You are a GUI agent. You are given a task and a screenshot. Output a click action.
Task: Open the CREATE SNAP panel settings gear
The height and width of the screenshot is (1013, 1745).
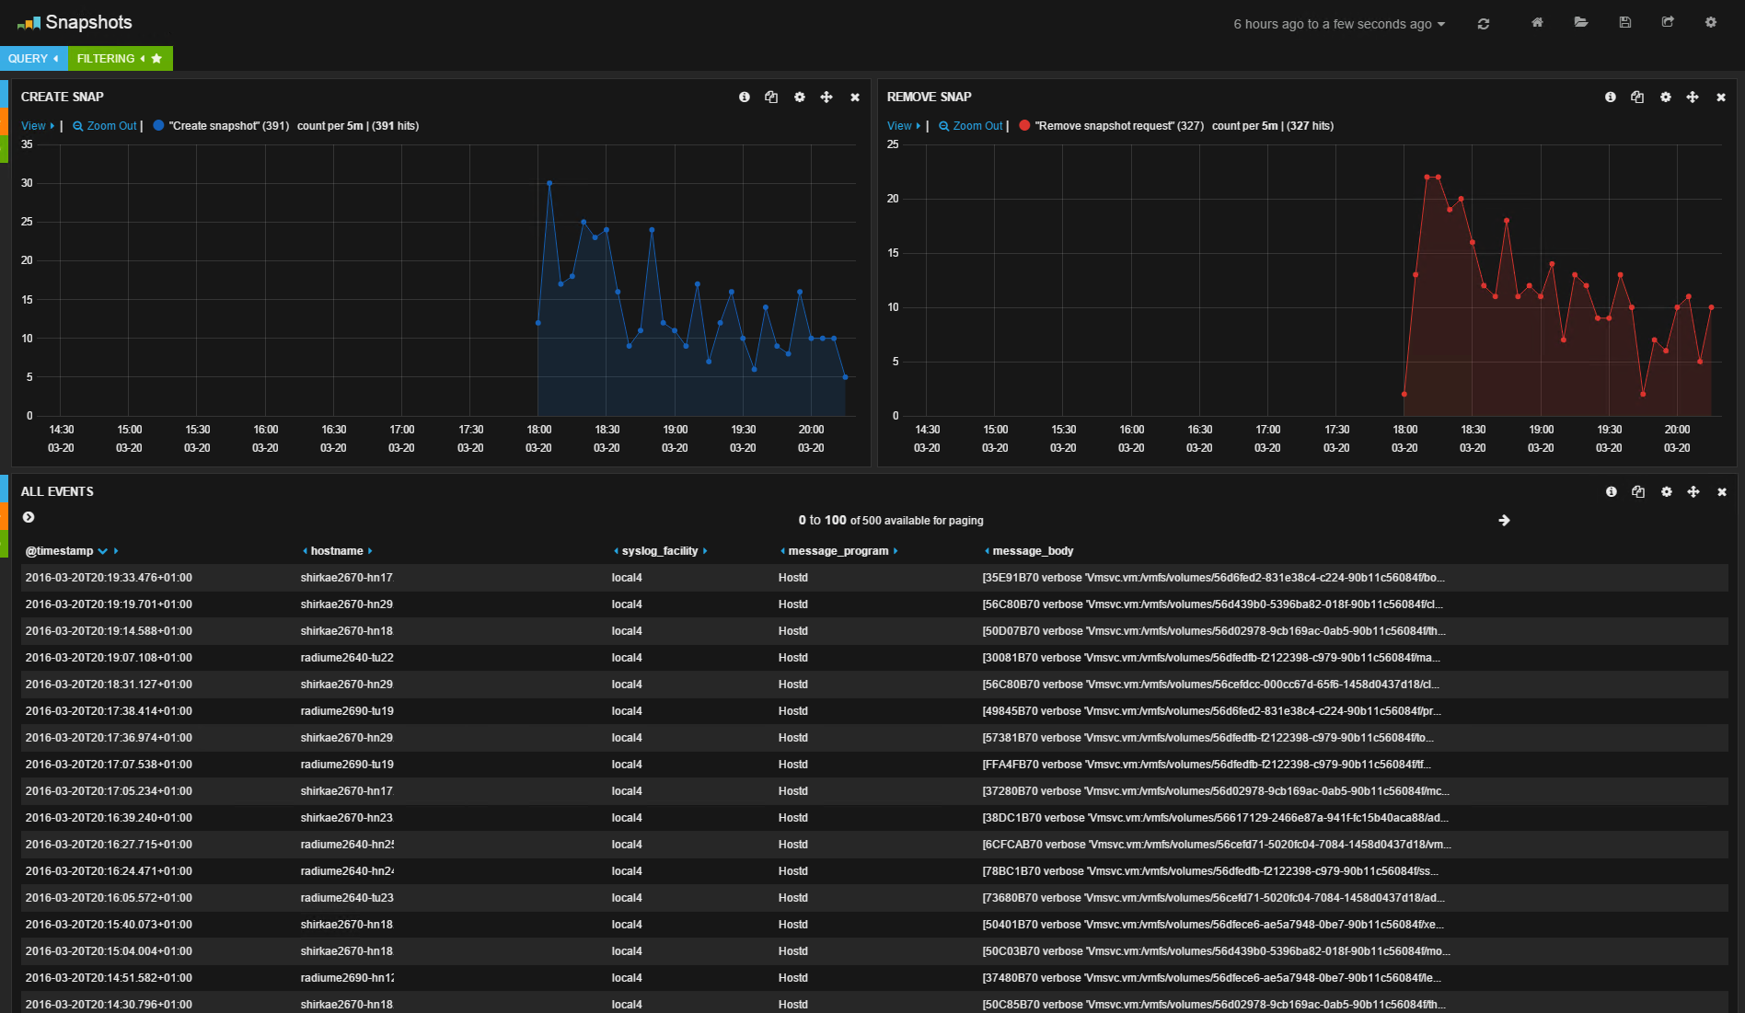(x=800, y=98)
